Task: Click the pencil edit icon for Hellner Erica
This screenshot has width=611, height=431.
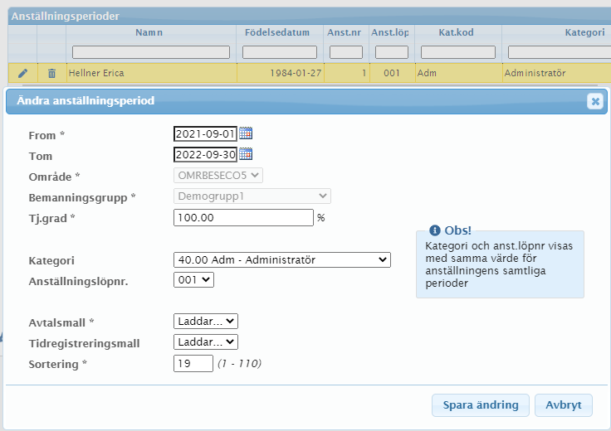Action: pos(22,73)
